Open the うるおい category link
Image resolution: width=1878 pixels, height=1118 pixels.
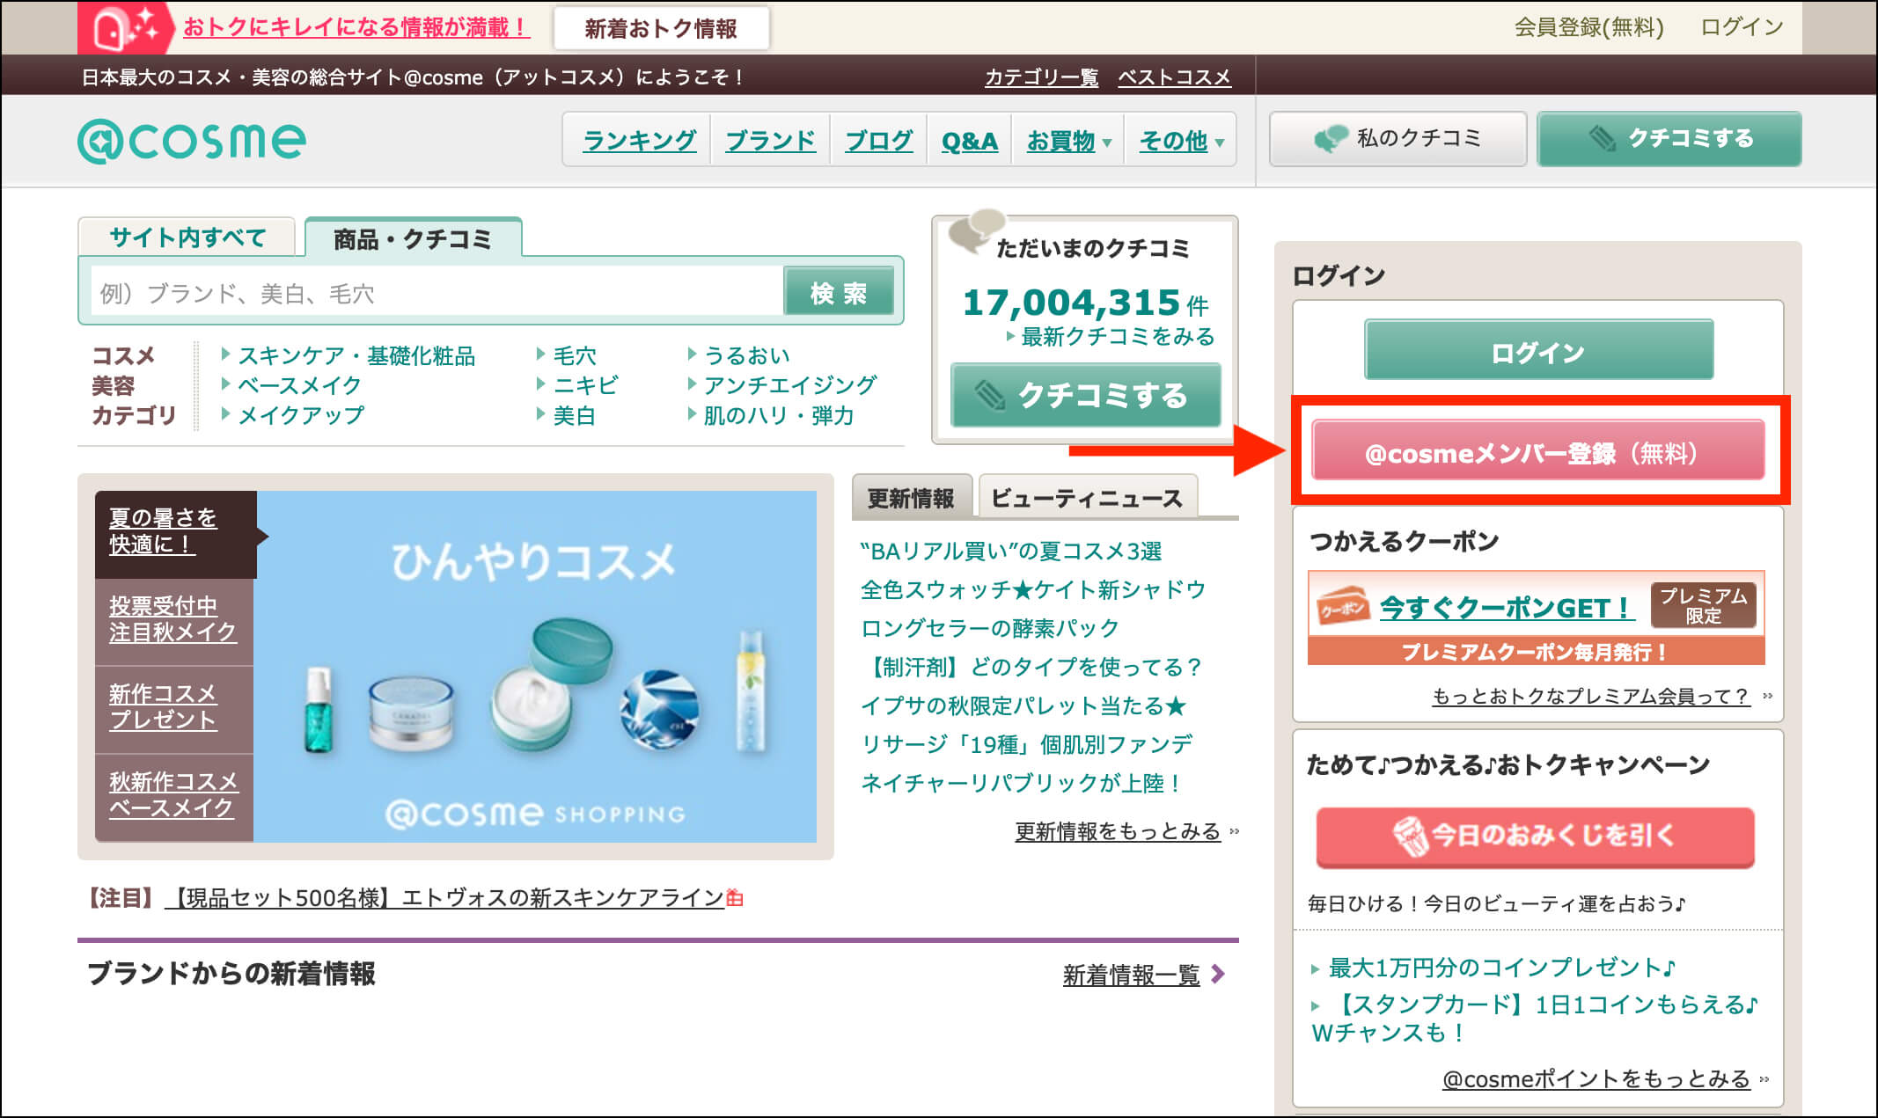click(x=746, y=355)
